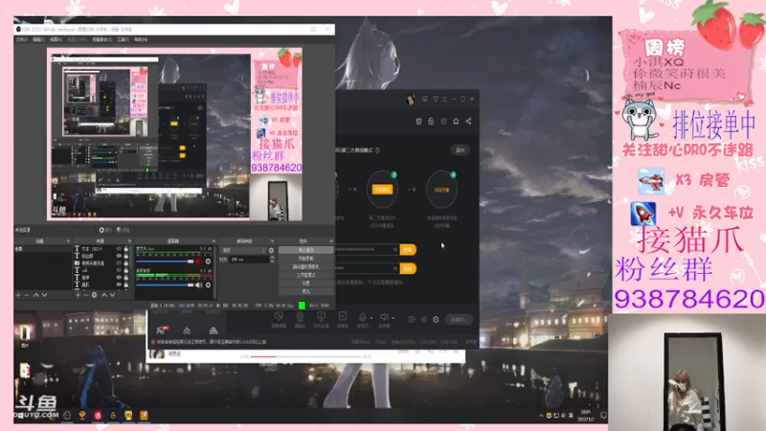Open OBS 帮助 menu
This screenshot has height=431, width=766.
(140, 39)
